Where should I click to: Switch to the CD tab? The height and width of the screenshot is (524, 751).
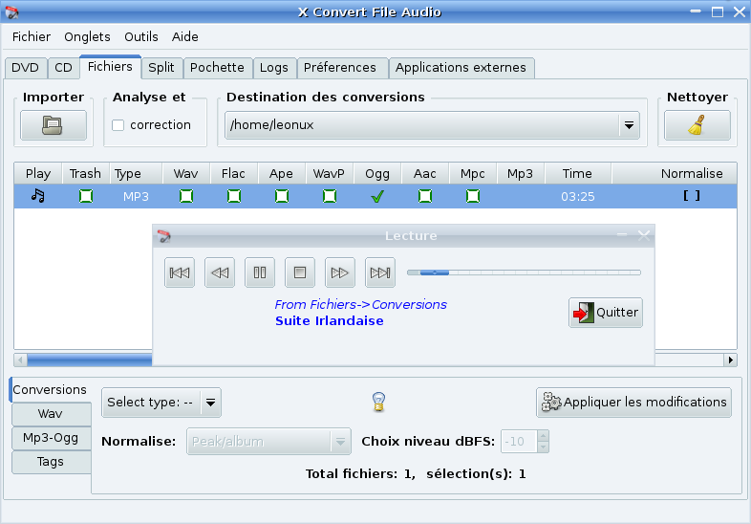[x=63, y=68]
